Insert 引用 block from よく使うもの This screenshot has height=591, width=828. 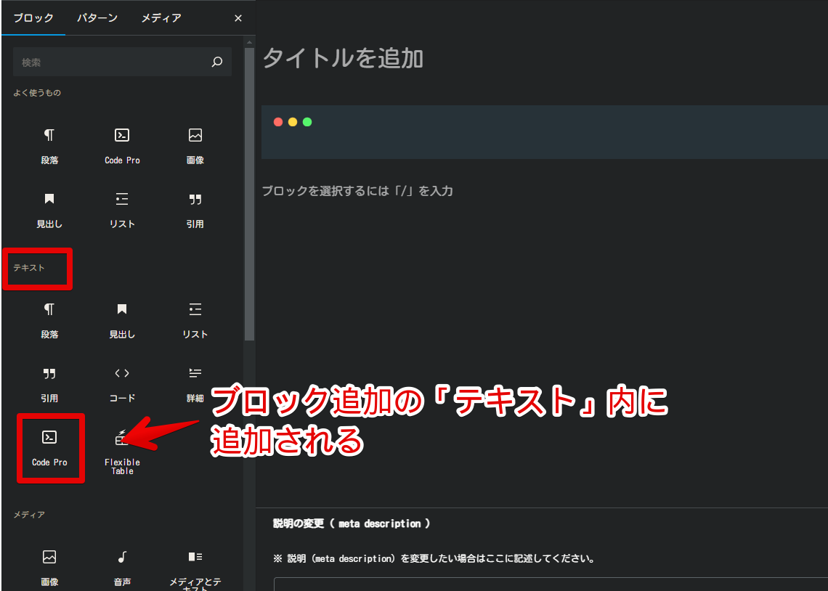pos(195,210)
